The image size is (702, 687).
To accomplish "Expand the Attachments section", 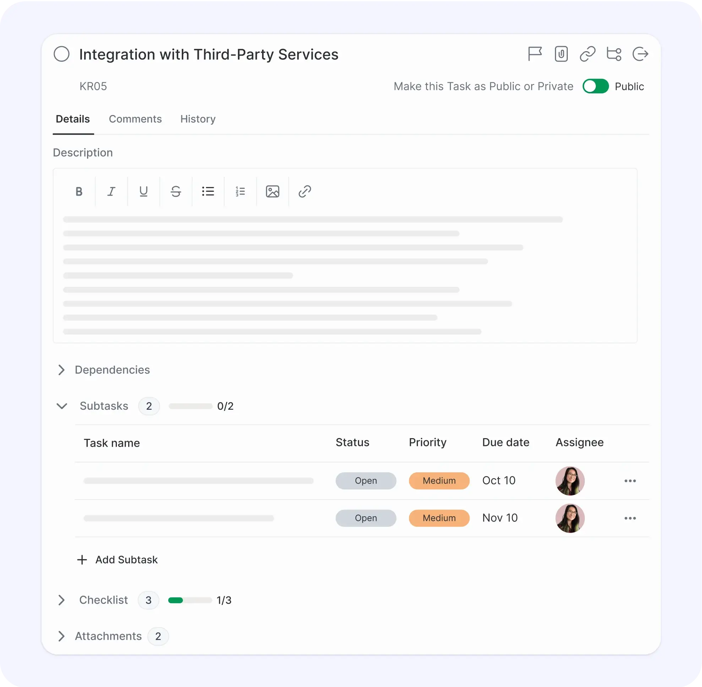I will click(x=61, y=636).
